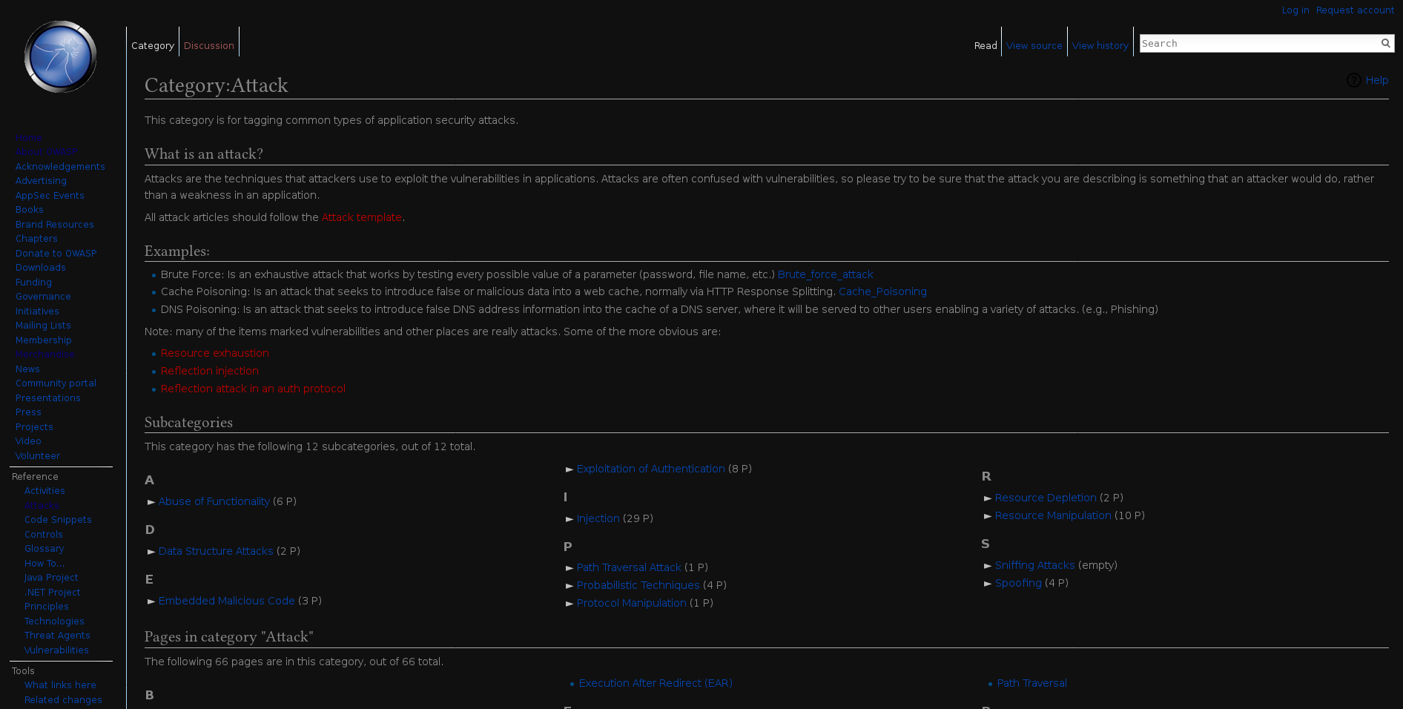Open Community portal in the sidebar
The width and height of the screenshot is (1403, 709).
tap(56, 383)
